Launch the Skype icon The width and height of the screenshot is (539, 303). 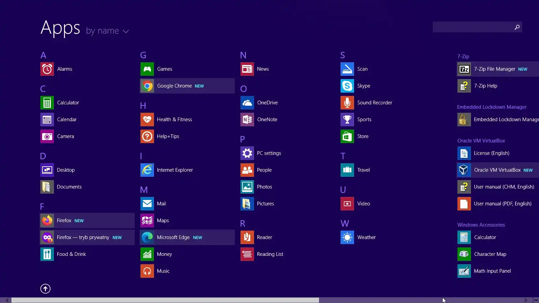[x=347, y=86]
